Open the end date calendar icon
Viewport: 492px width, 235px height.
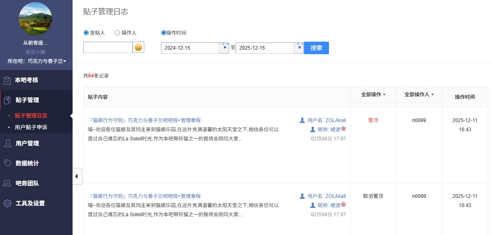[299, 48]
